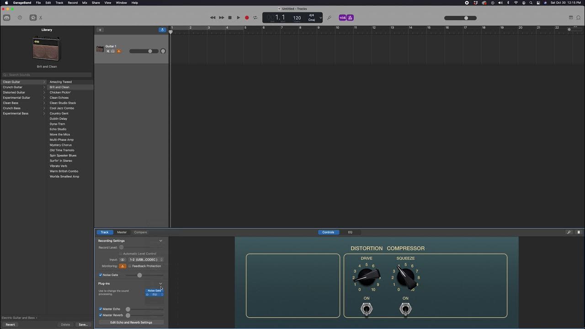Viewport: 585px width, 329px height.
Task: Switch to the EQ tab
Action: (350, 232)
